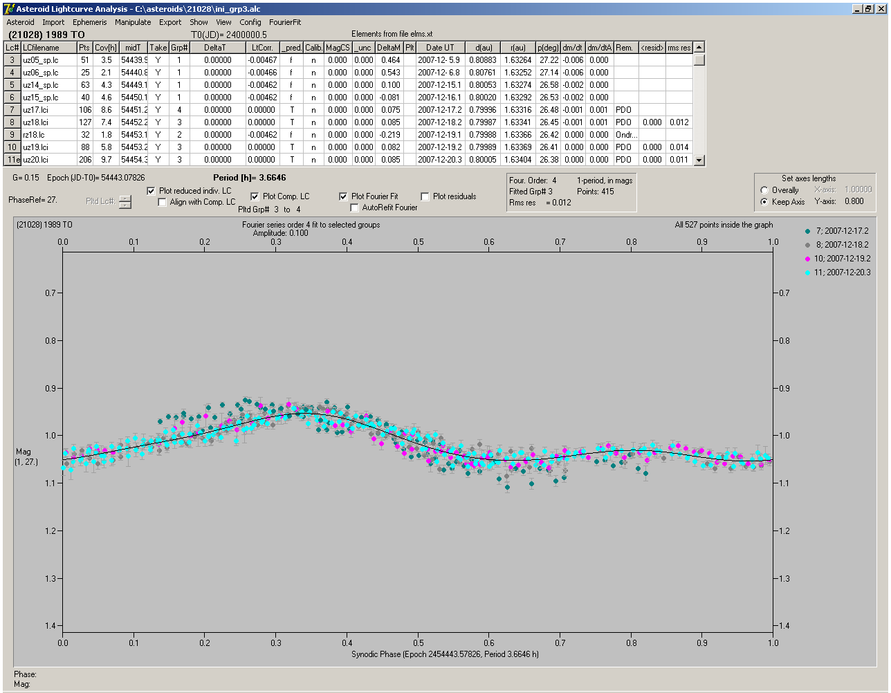This screenshot has height=693, width=891.
Task: Click the Grp# column header
Action: pos(179,48)
